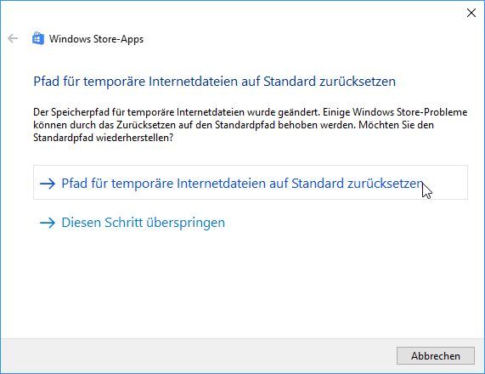Click the 'Windows Store-Apps' title text
Image resolution: width=485 pixels, height=374 pixels.
pyautogui.click(x=96, y=39)
